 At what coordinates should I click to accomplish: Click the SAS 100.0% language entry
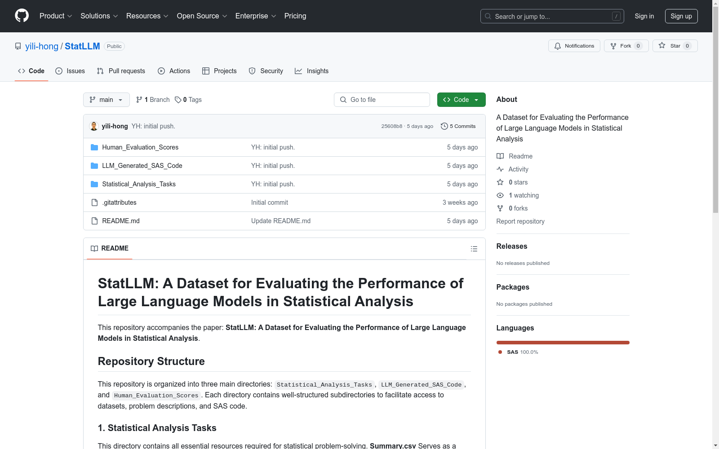(x=518, y=352)
